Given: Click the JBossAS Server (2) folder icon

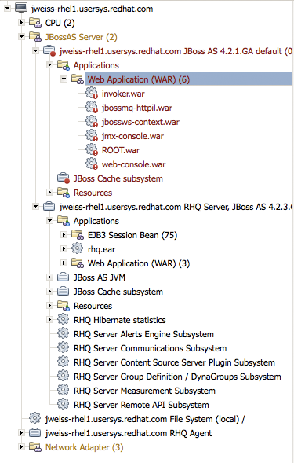Looking at the screenshot, I should click(35, 37).
